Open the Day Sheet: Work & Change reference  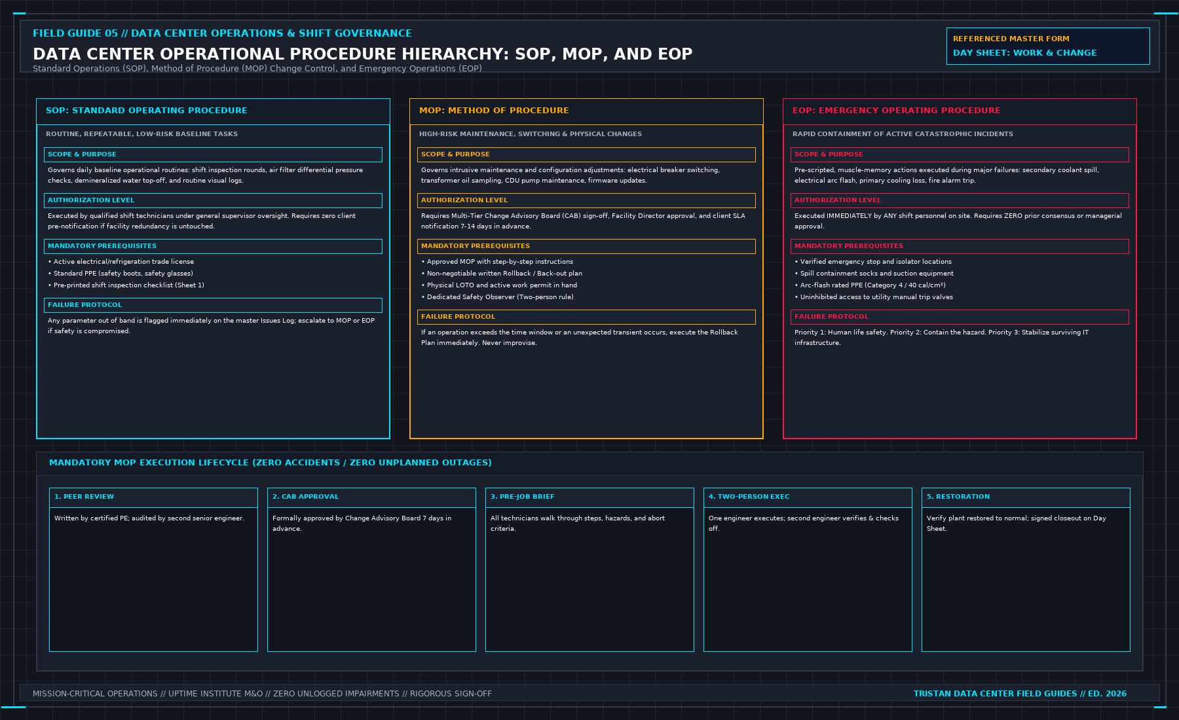click(x=1048, y=46)
